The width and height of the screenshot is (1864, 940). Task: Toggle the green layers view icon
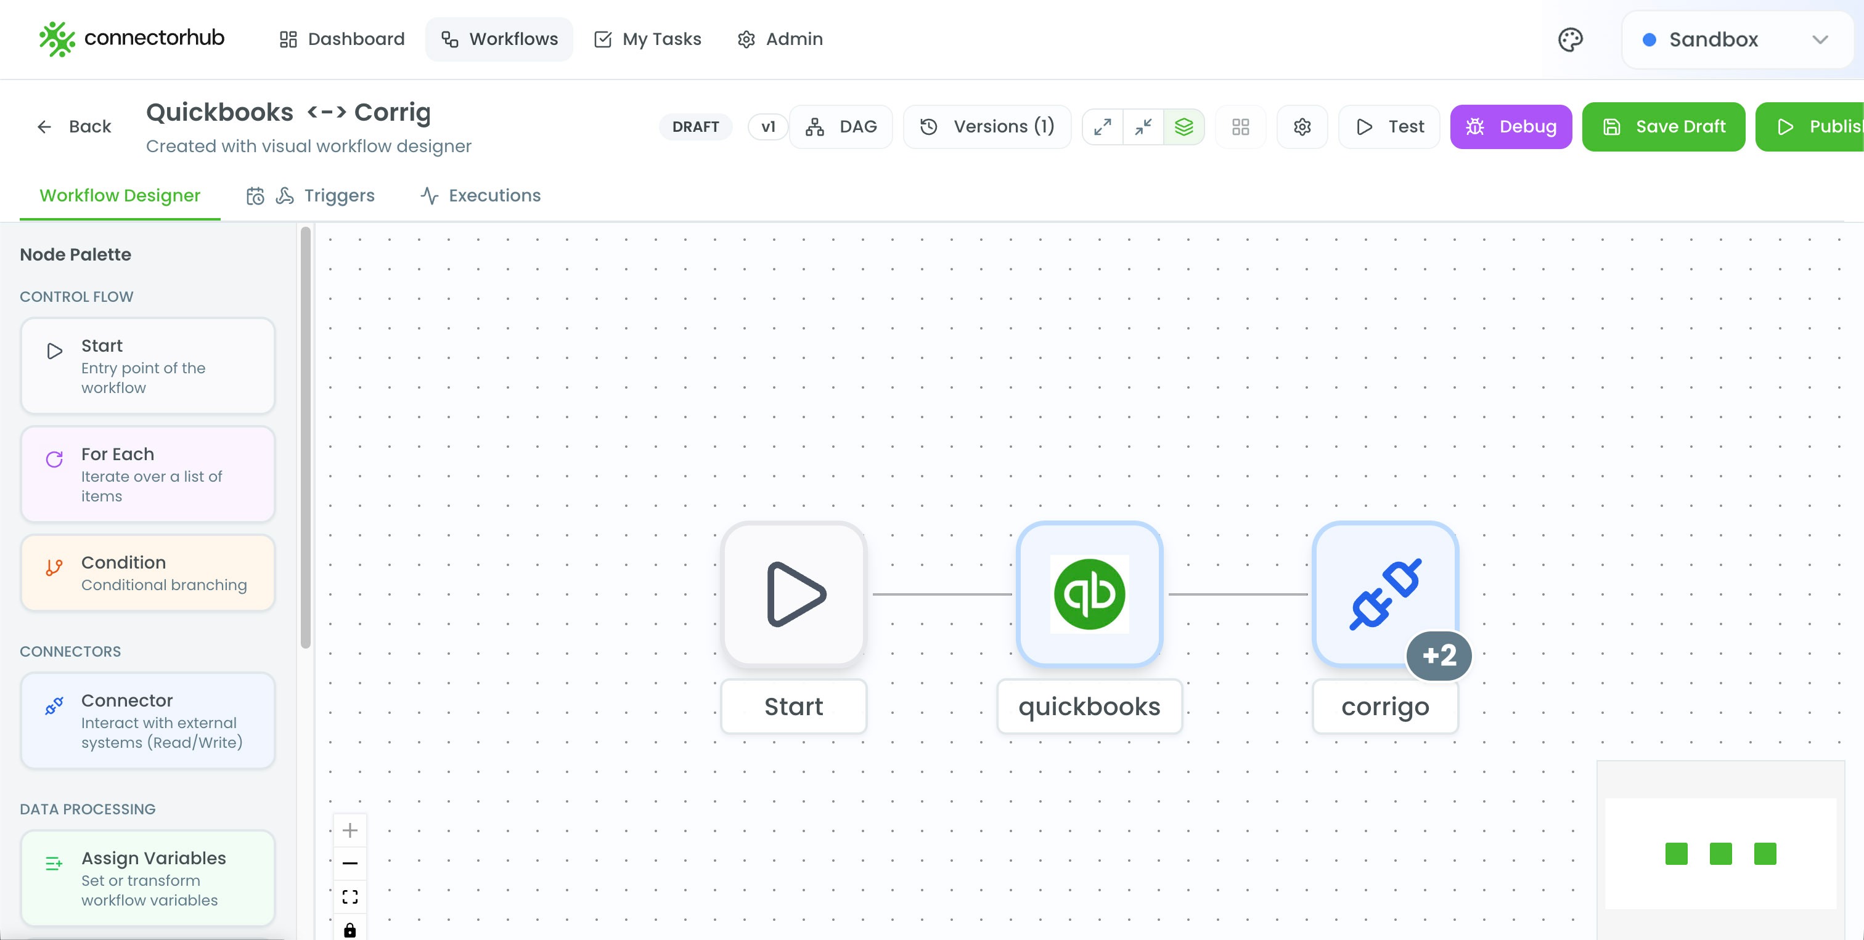point(1184,128)
